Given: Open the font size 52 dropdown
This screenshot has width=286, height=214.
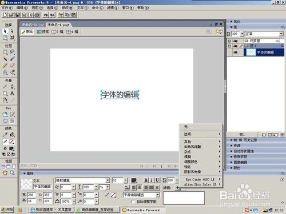Looking at the screenshot, I should point(126,180).
